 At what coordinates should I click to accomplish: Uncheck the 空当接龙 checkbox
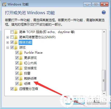(17, 68)
